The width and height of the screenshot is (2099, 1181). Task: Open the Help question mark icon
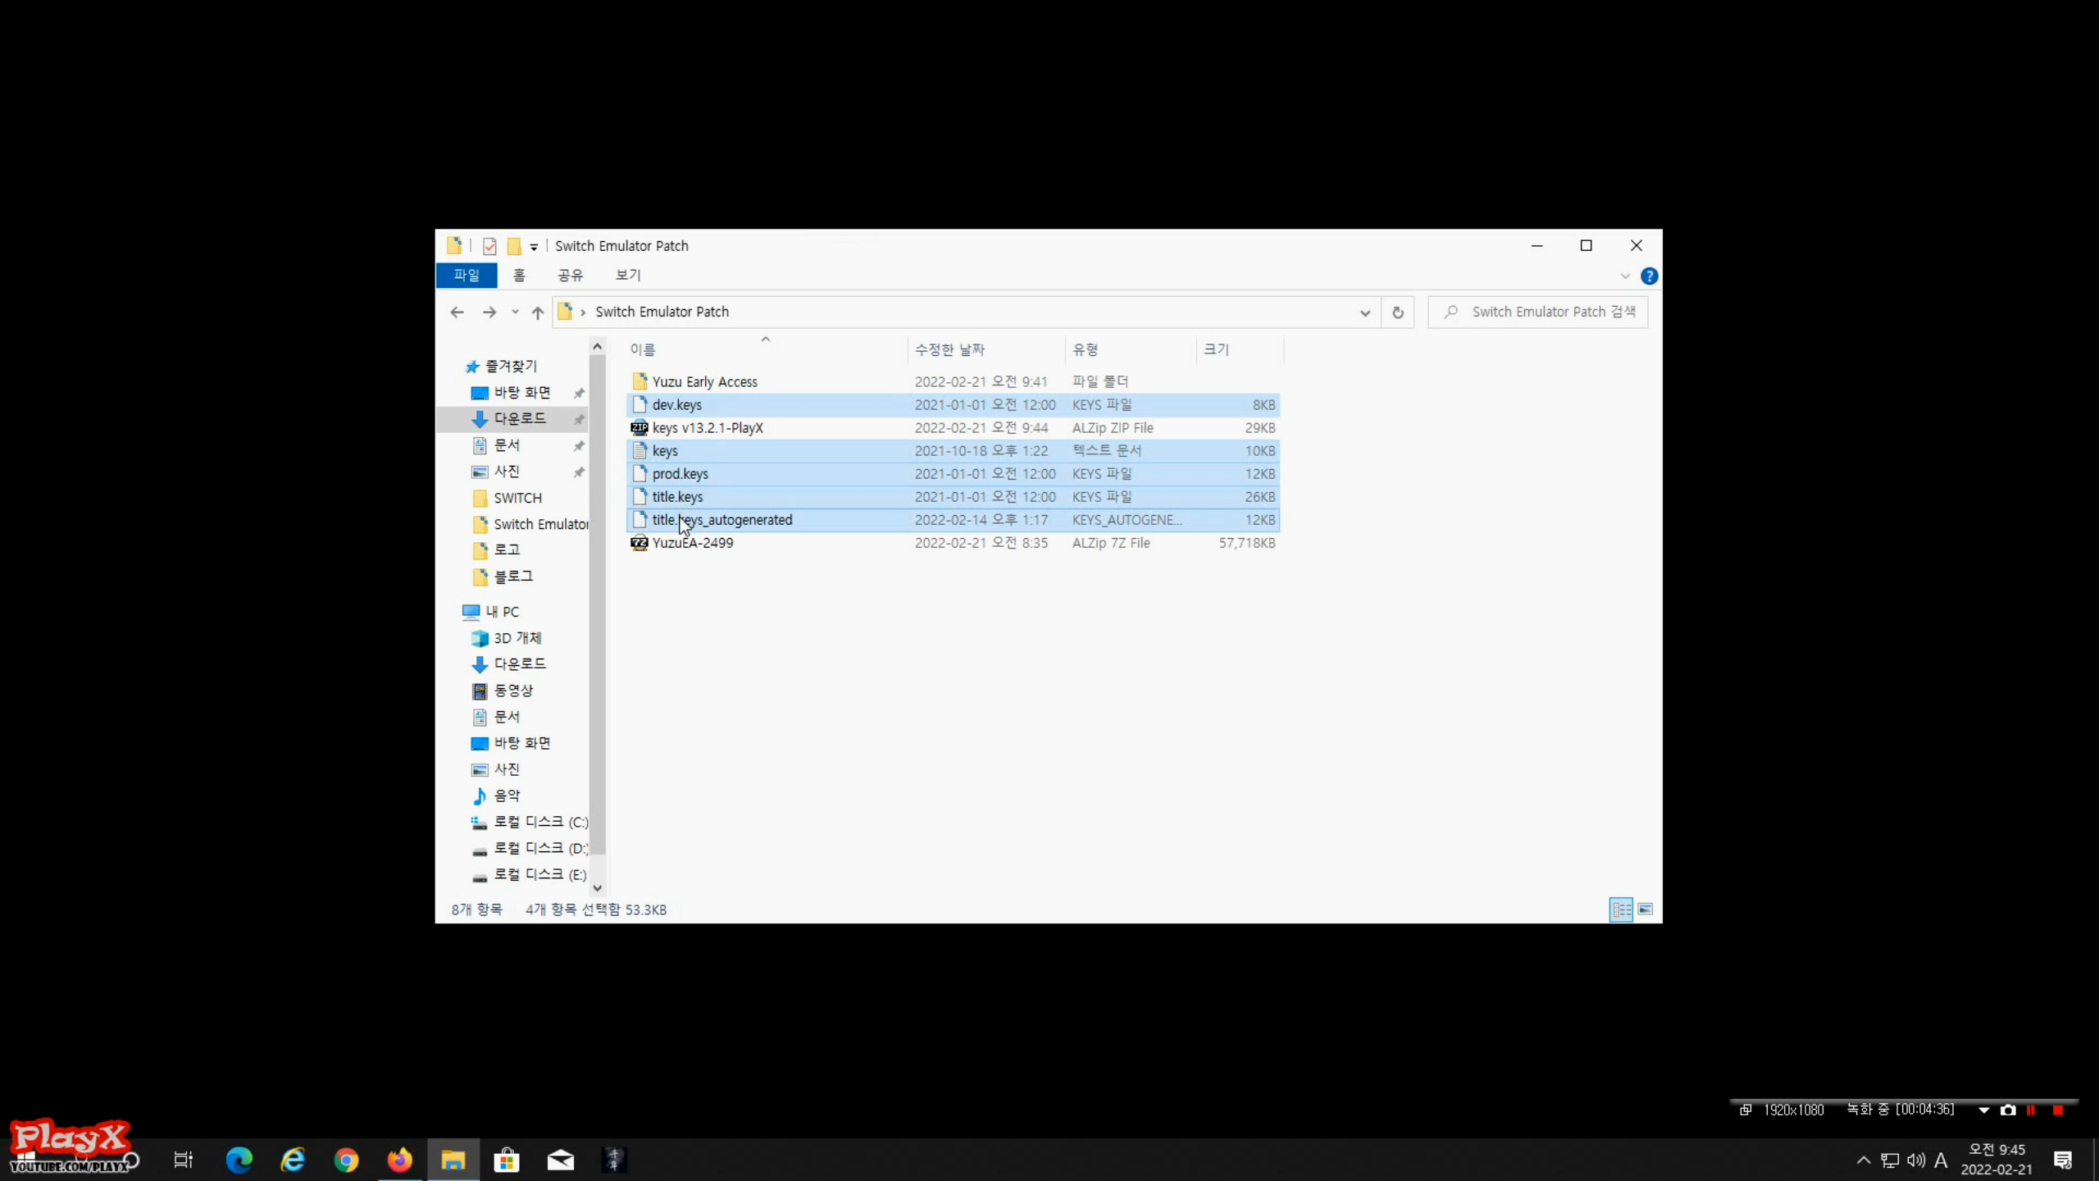click(x=1649, y=276)
